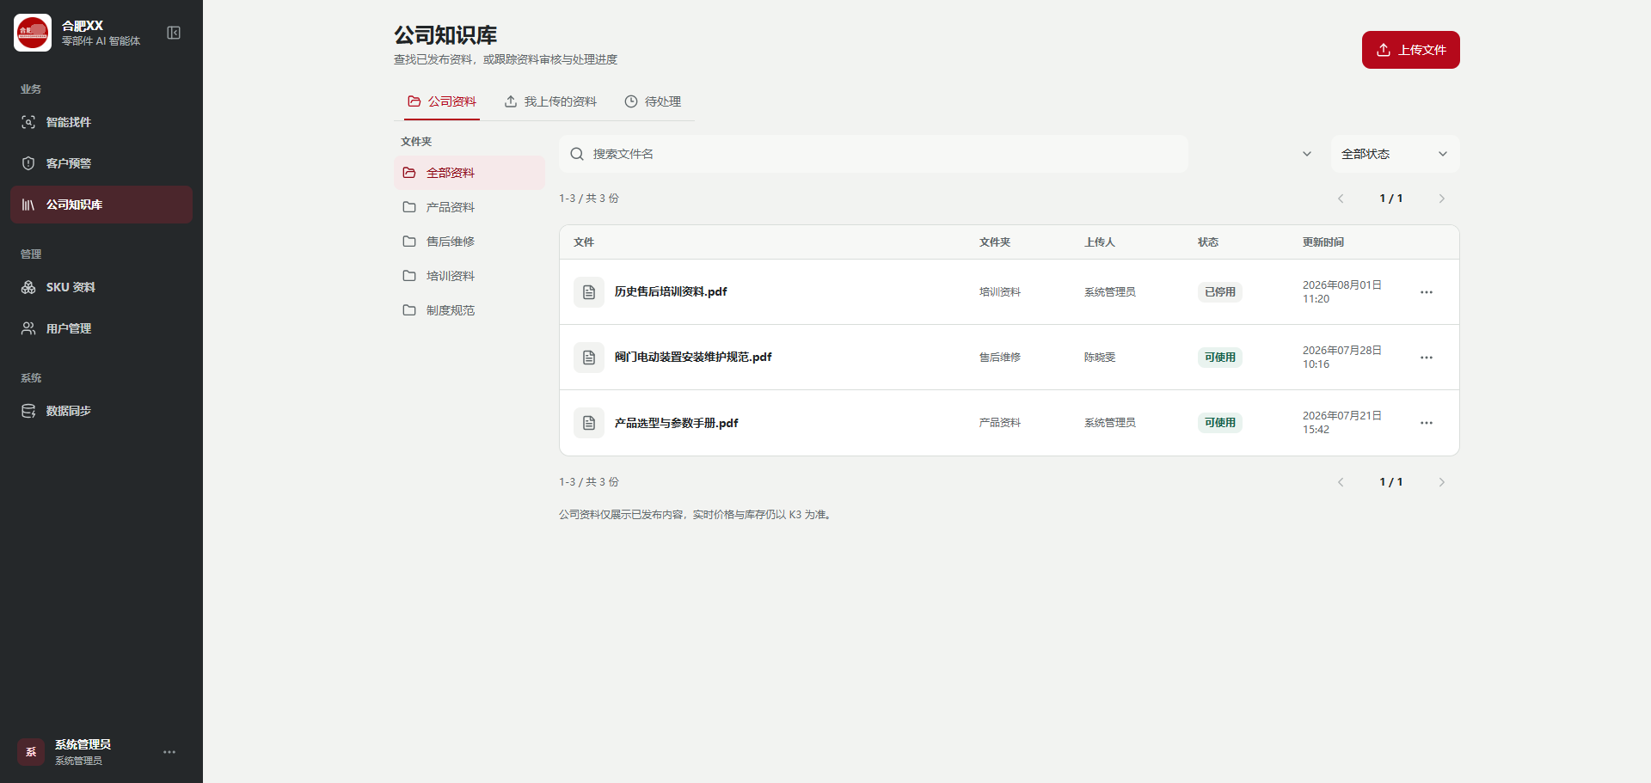Click file icon of 历史售后培训资料.pdf

tap(589, 292)
